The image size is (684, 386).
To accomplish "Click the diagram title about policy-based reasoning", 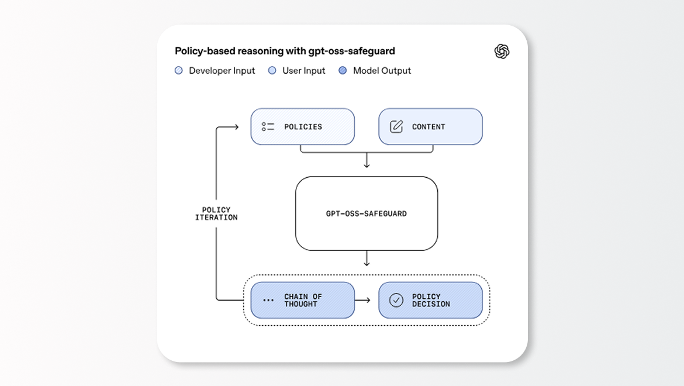I will pyautogui.click(x=285, y=51).
